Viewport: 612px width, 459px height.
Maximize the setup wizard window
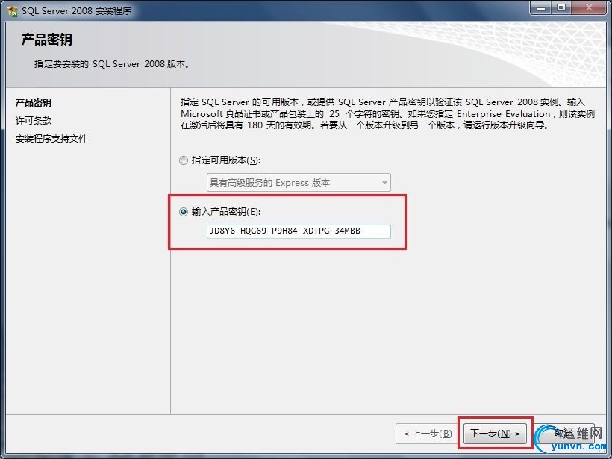point(561,7)
